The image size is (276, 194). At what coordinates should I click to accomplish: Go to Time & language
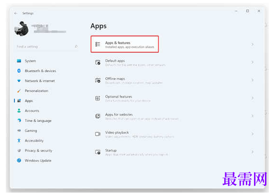pyautogui.click(x=38, y=121)
